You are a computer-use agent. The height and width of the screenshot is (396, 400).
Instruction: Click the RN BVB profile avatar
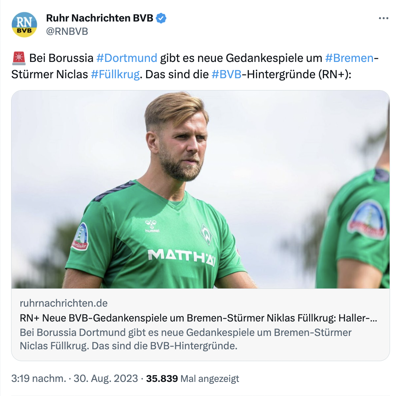24,24
